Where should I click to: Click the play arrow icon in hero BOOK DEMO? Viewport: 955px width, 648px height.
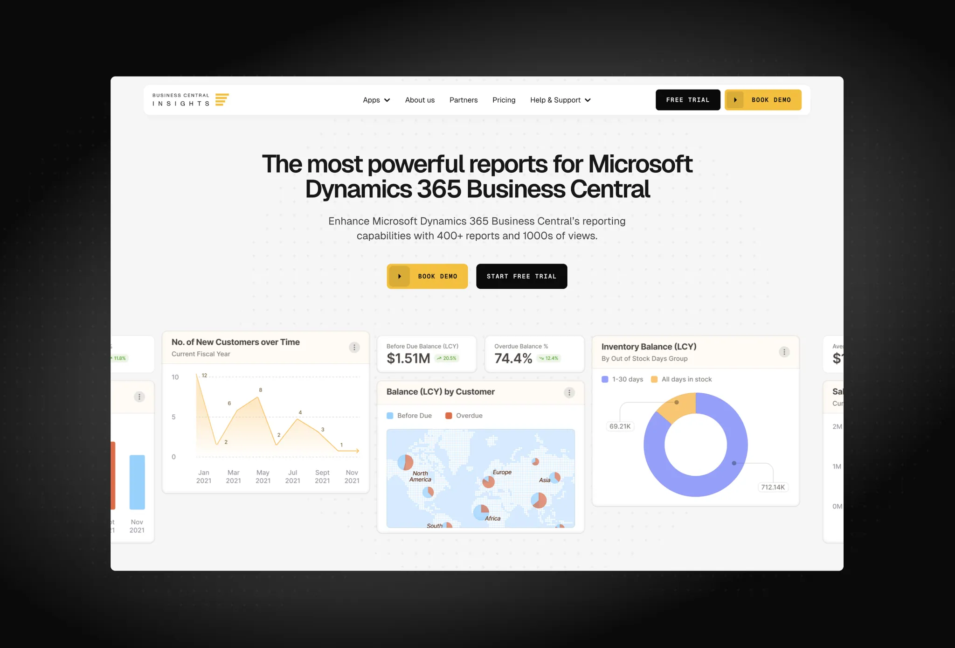[x=400, y=276]
